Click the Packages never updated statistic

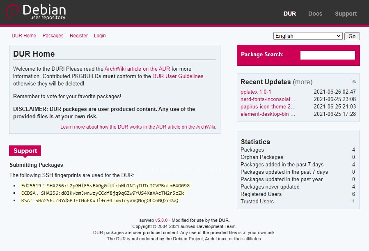[x=298, y=187]
